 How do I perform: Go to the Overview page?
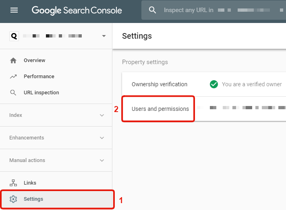click(x=34, y=60)
